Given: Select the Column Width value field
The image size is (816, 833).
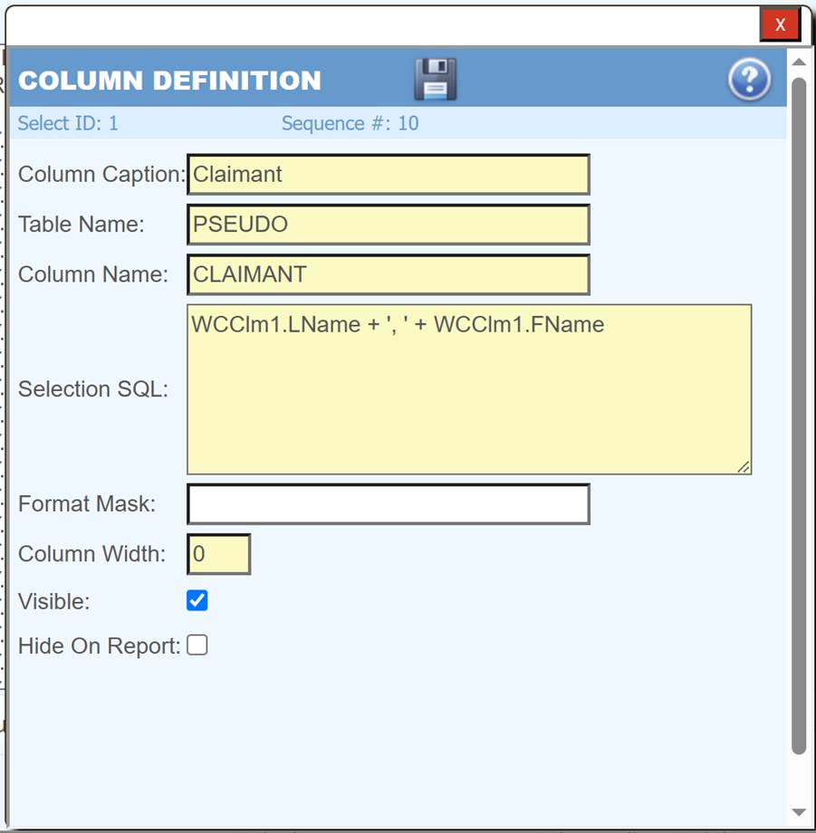Looking at the screenshot, I should [217, 553].
